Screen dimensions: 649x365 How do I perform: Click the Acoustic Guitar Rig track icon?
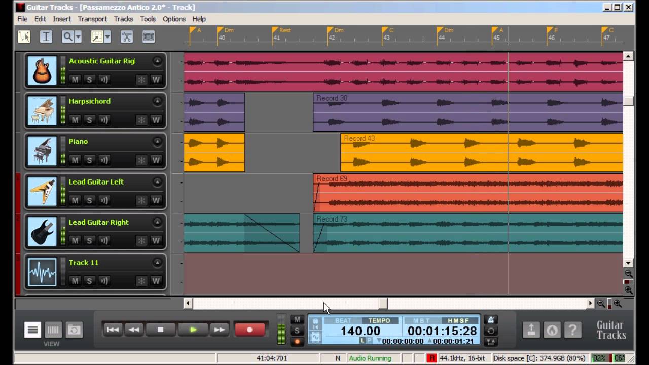click(x=42, y=70)
